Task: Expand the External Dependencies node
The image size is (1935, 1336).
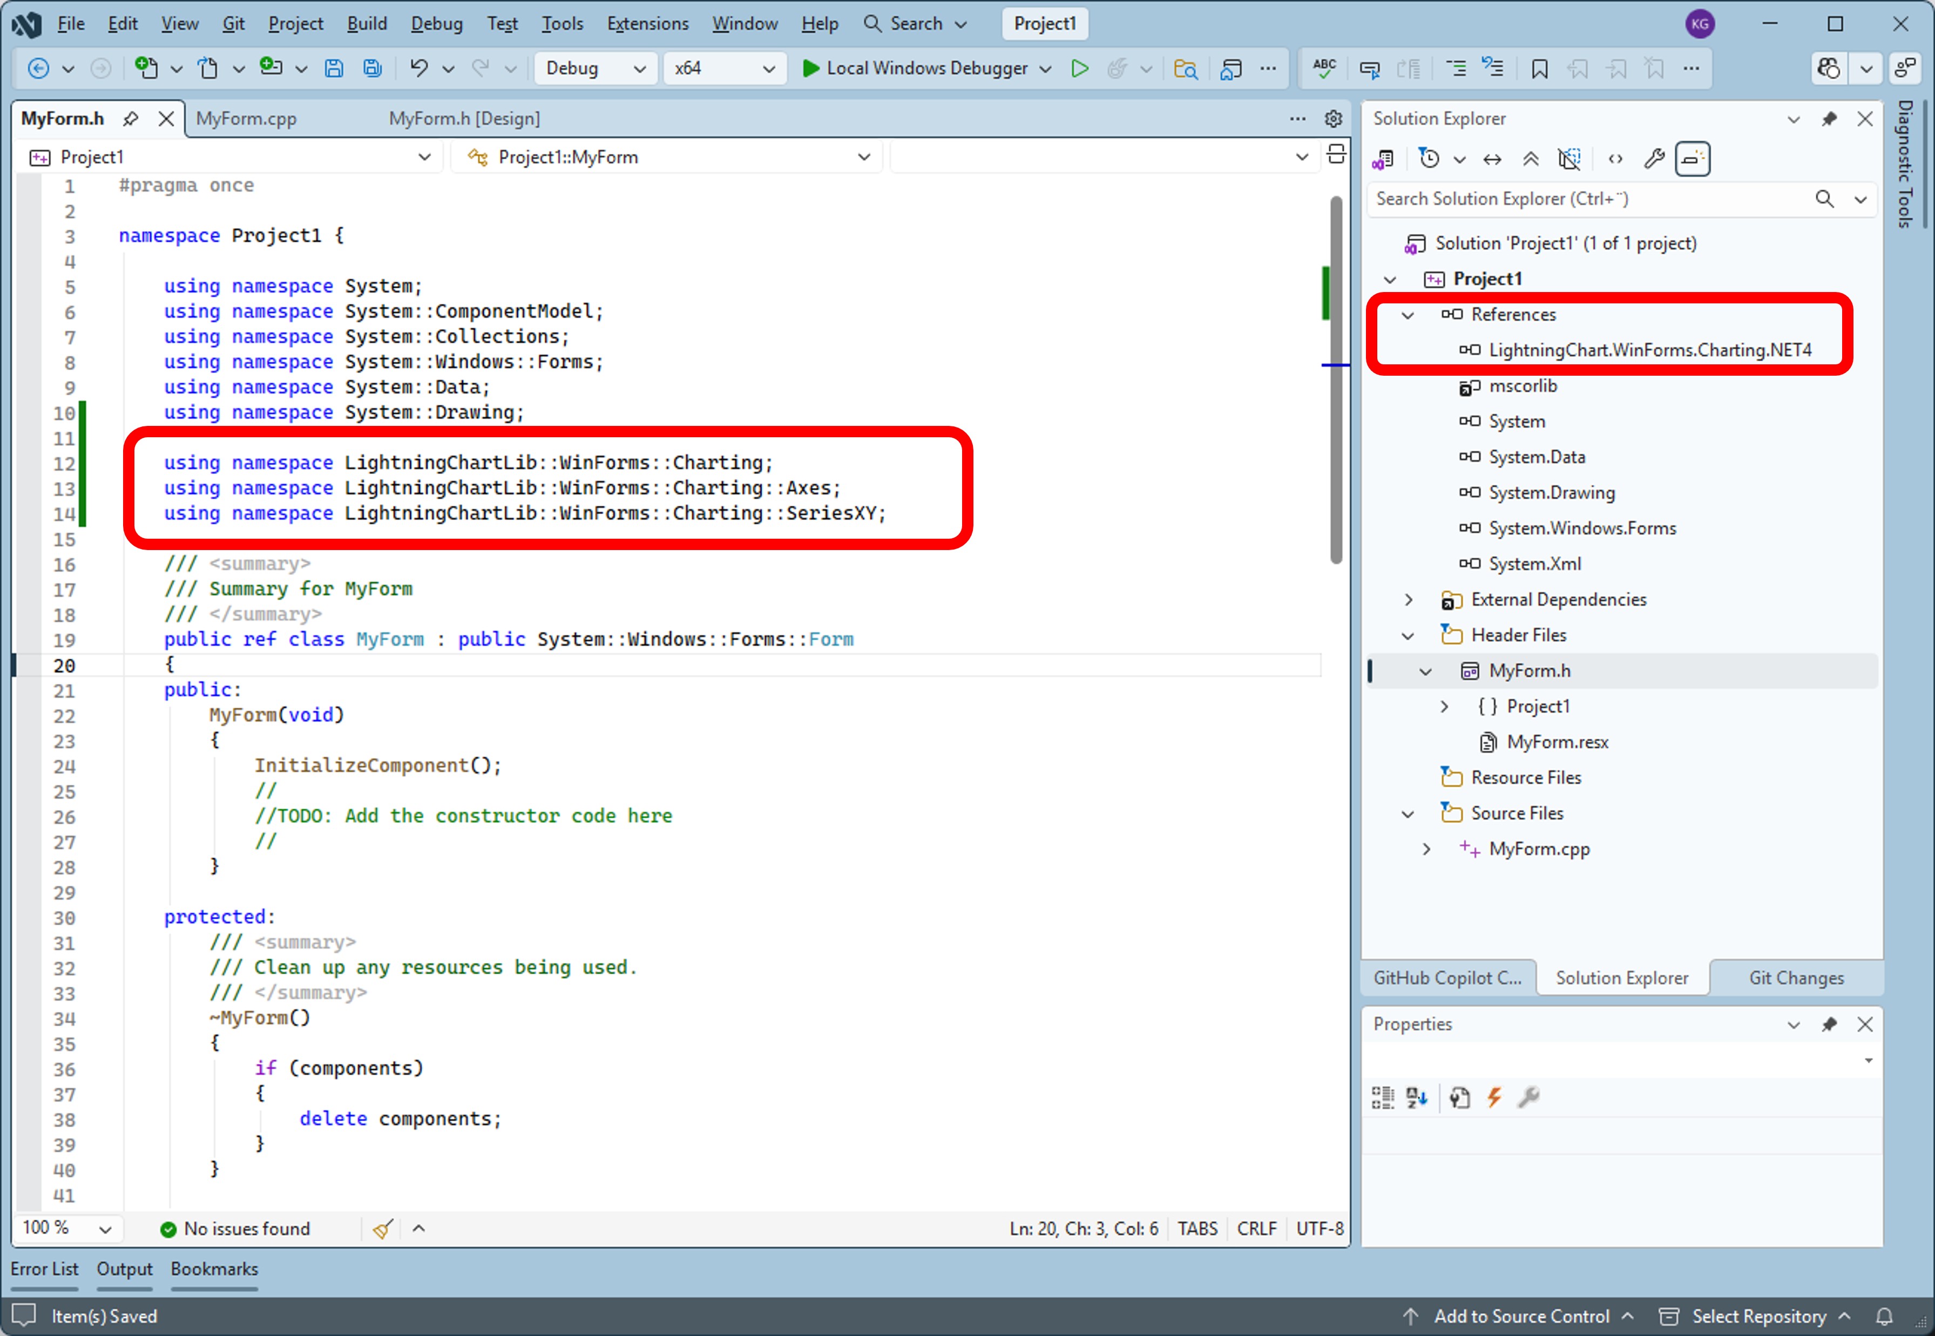Action: coord(1409,600)
